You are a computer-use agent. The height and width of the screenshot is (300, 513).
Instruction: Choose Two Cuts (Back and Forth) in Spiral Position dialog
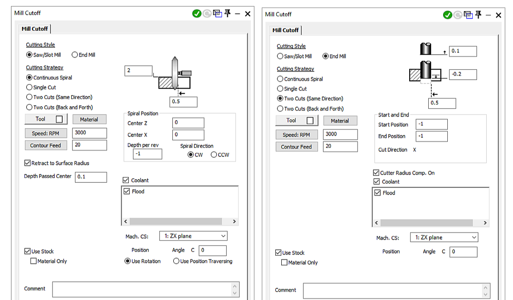click(60, 107)
